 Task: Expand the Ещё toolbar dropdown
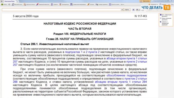tap(122, 4)
